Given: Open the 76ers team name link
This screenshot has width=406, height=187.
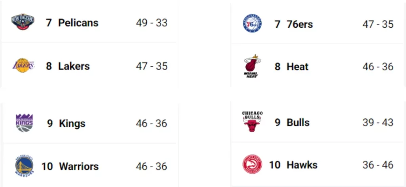Looking at the screenshot, I should click(x=299, y=24).
